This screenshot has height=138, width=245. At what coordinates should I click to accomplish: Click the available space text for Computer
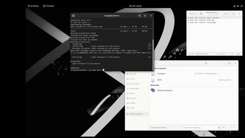click(206, 74)
